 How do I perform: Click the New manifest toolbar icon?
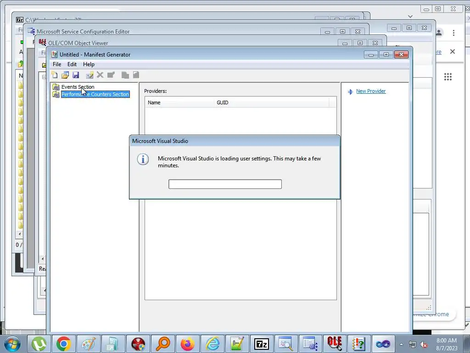55,75
